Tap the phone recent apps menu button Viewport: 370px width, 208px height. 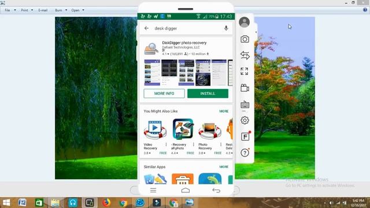click(x=153, y=190)
